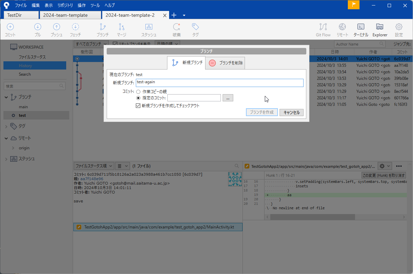413x274 pixels.
Task: Open the 表示 menu
Action: [49, 5]
